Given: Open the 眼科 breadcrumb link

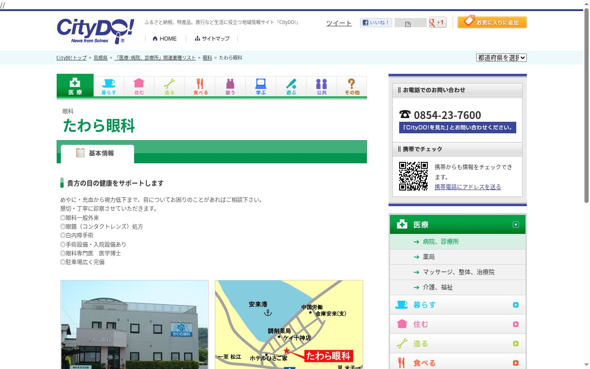Looking at the screenshot, I should (x=207, y=58).
